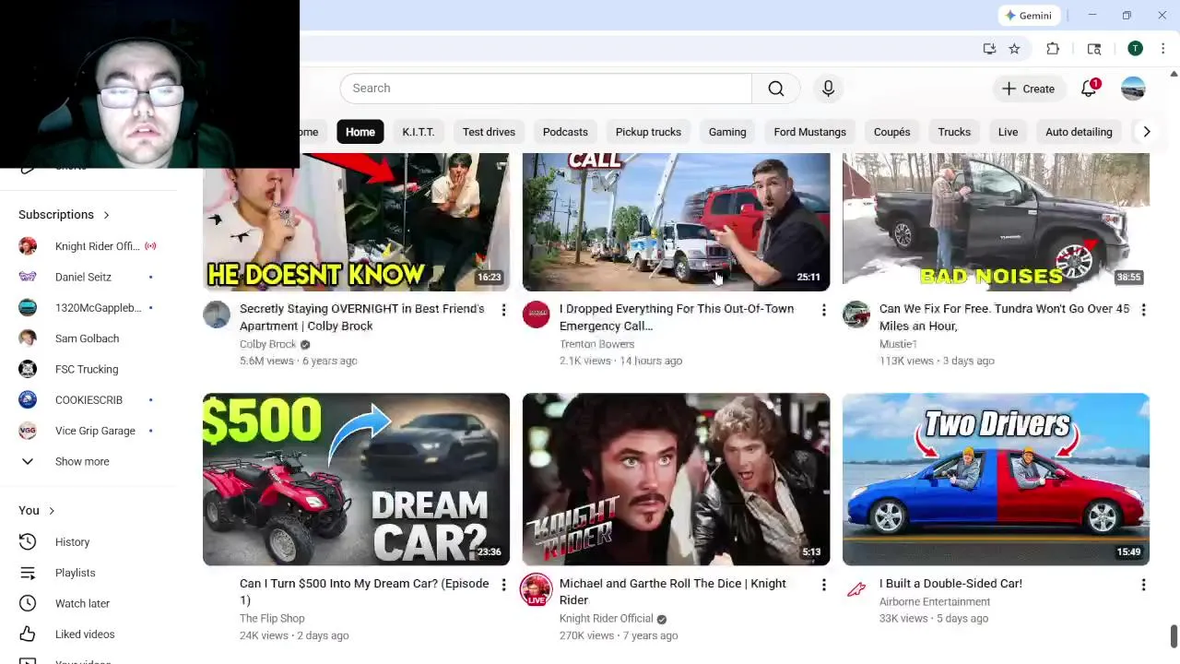This screenshot has width=1180, height=664.
Task: Select the K.I.T.T. chip
Action: pos(419,132)
